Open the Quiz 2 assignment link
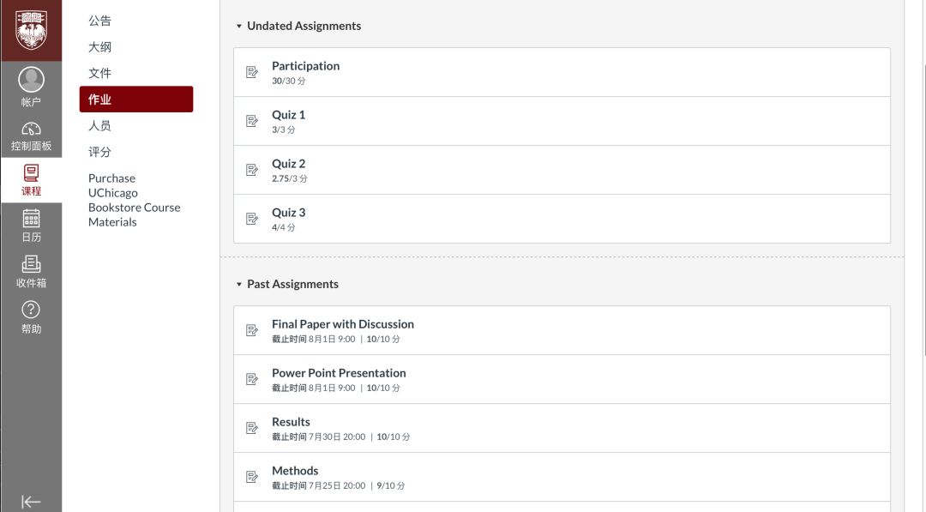Image resolution: width=926 pixels, height=512 pixels. 288,164
